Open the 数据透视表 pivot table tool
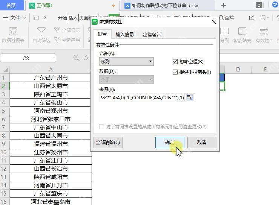Image resolution: width=279 pixels, height=205 pixels. point(13,35)
